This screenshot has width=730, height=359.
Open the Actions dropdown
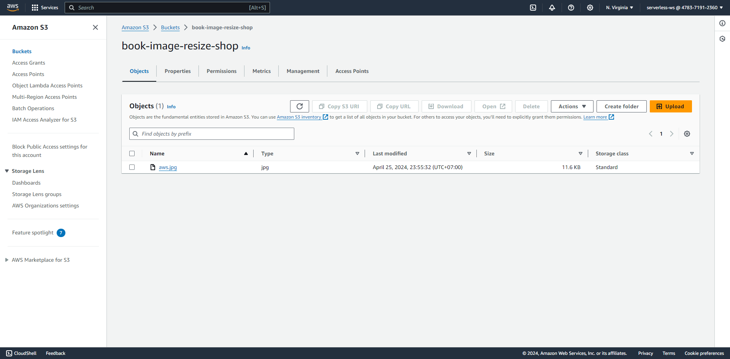(x=572, y=106)
